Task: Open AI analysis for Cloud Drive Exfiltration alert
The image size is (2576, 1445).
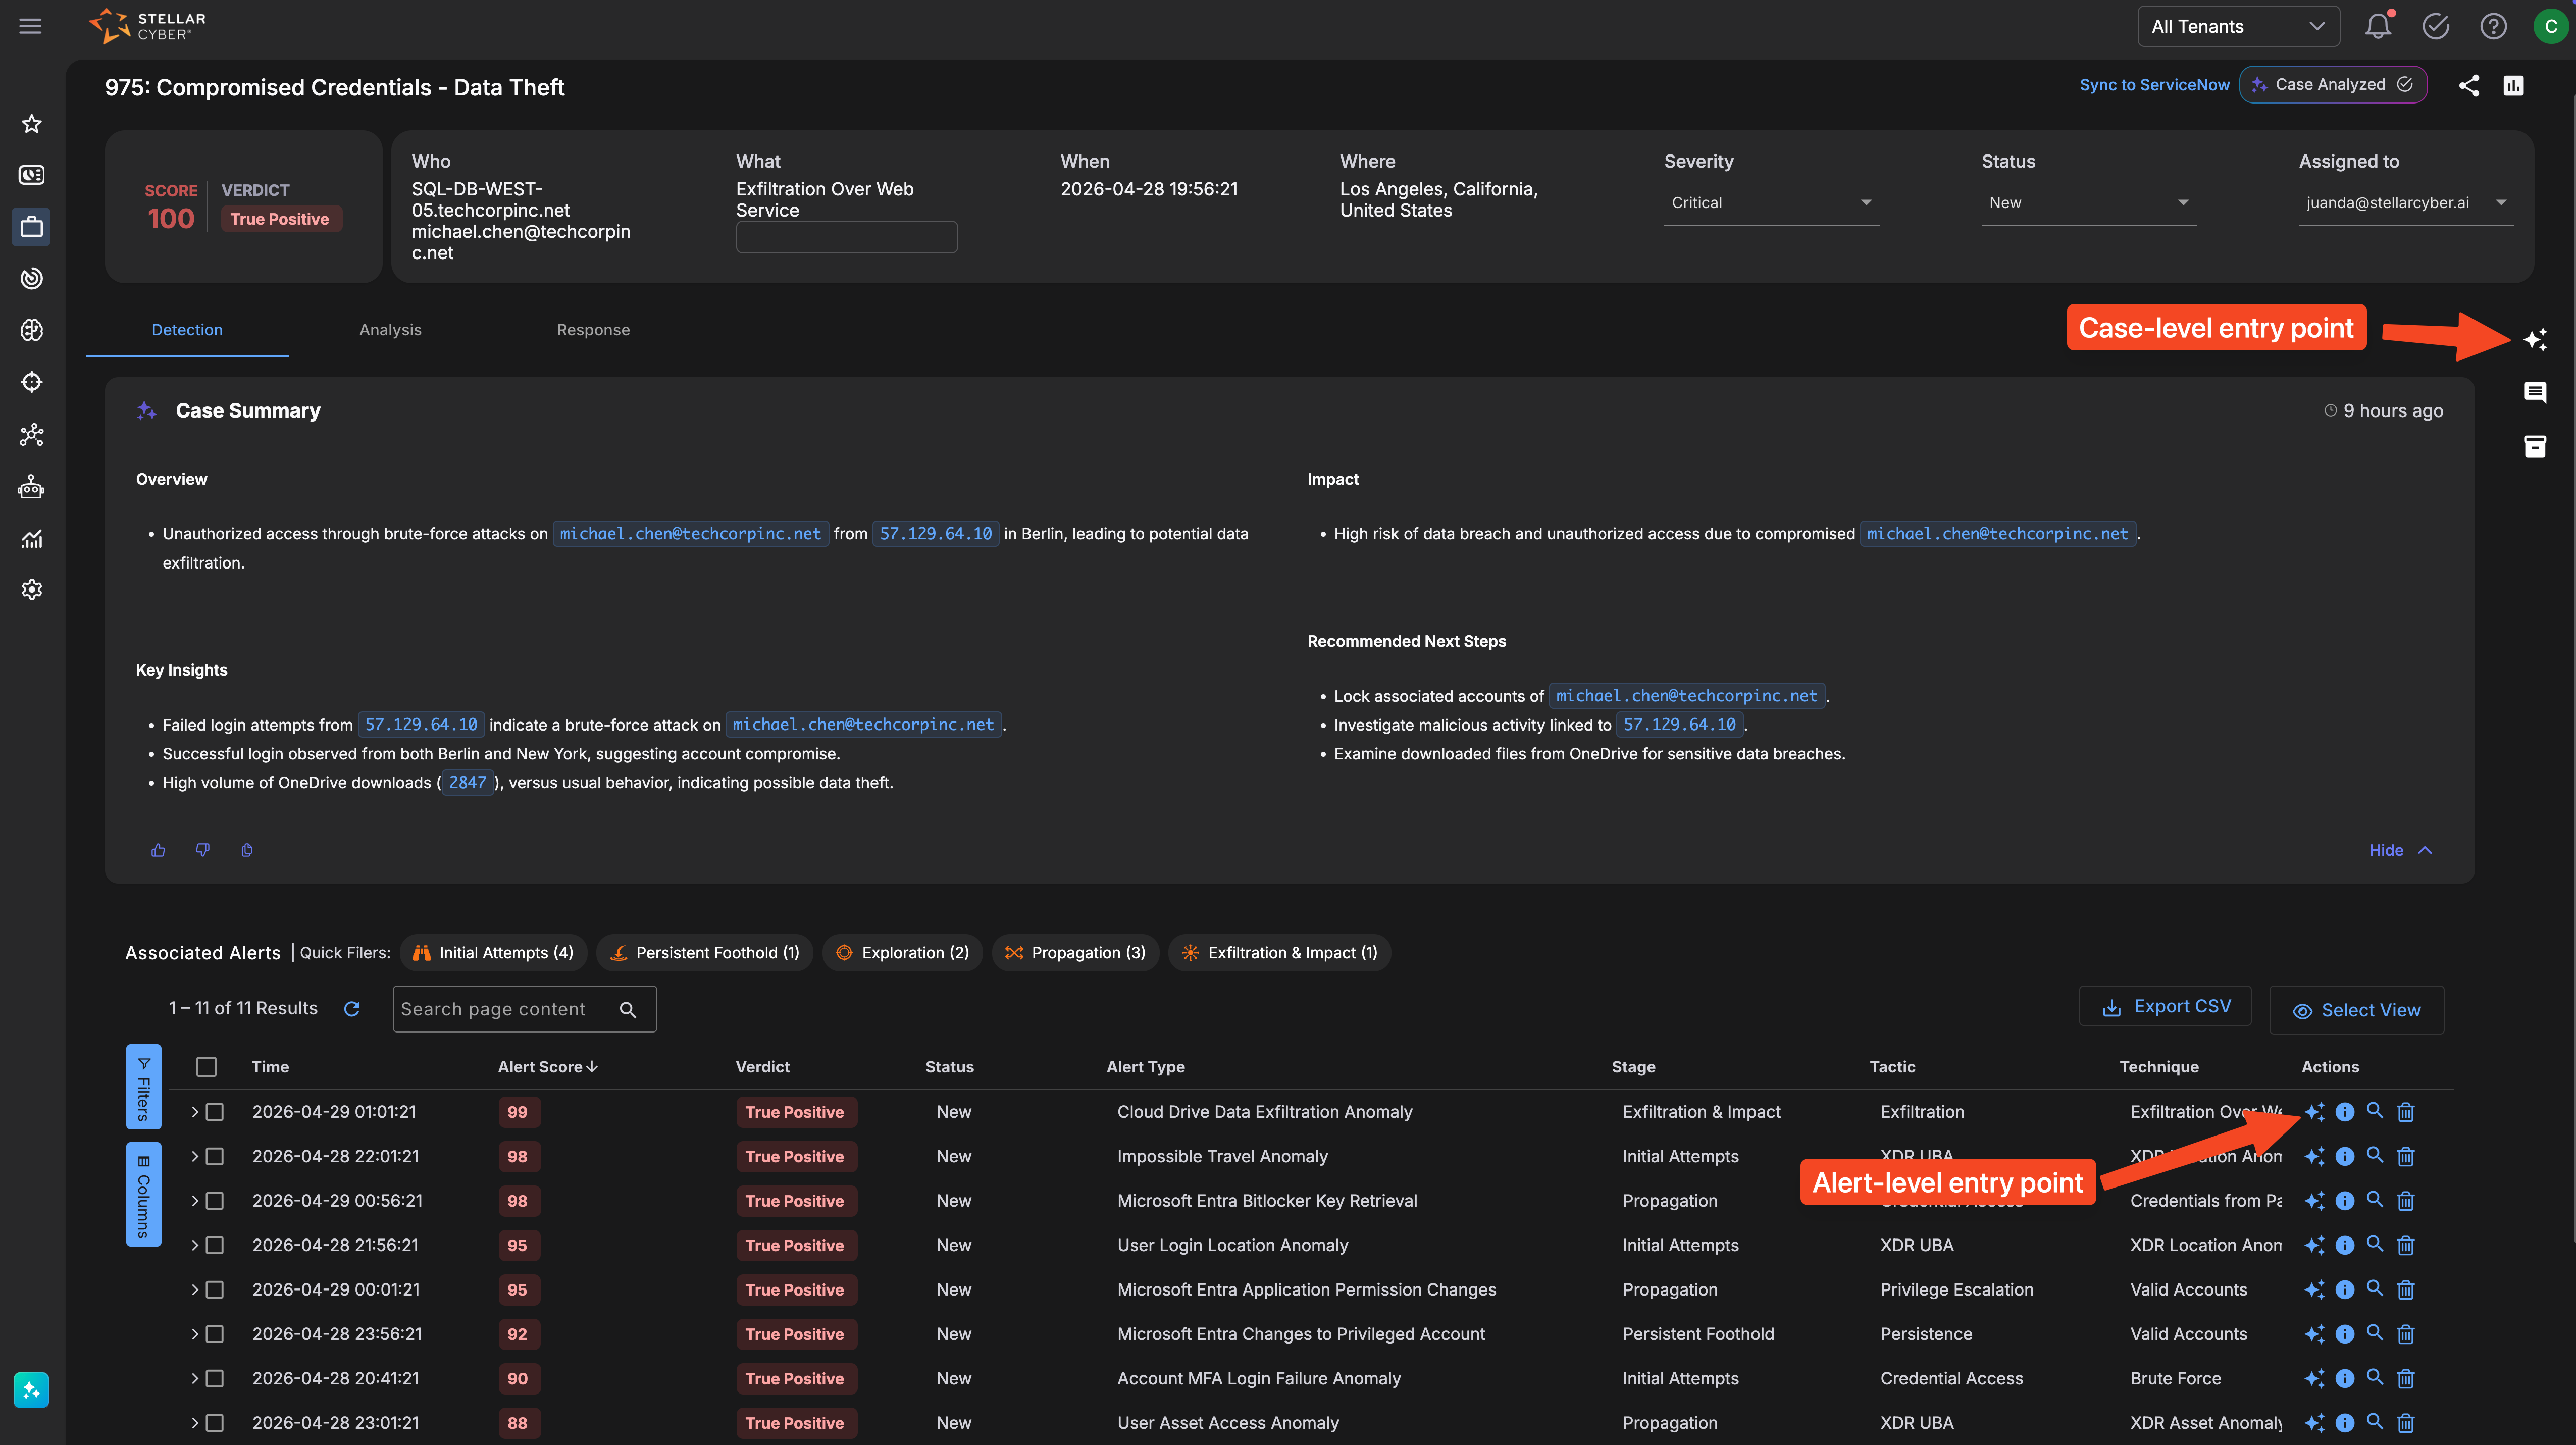Action: (2314, 1112)
